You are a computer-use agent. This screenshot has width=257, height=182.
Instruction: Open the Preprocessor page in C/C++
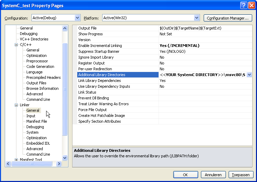point(37,61)
